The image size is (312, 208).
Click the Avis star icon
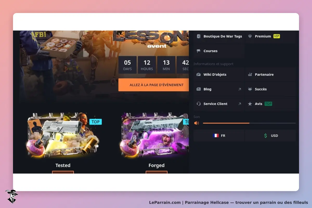(x=250, y=104)
